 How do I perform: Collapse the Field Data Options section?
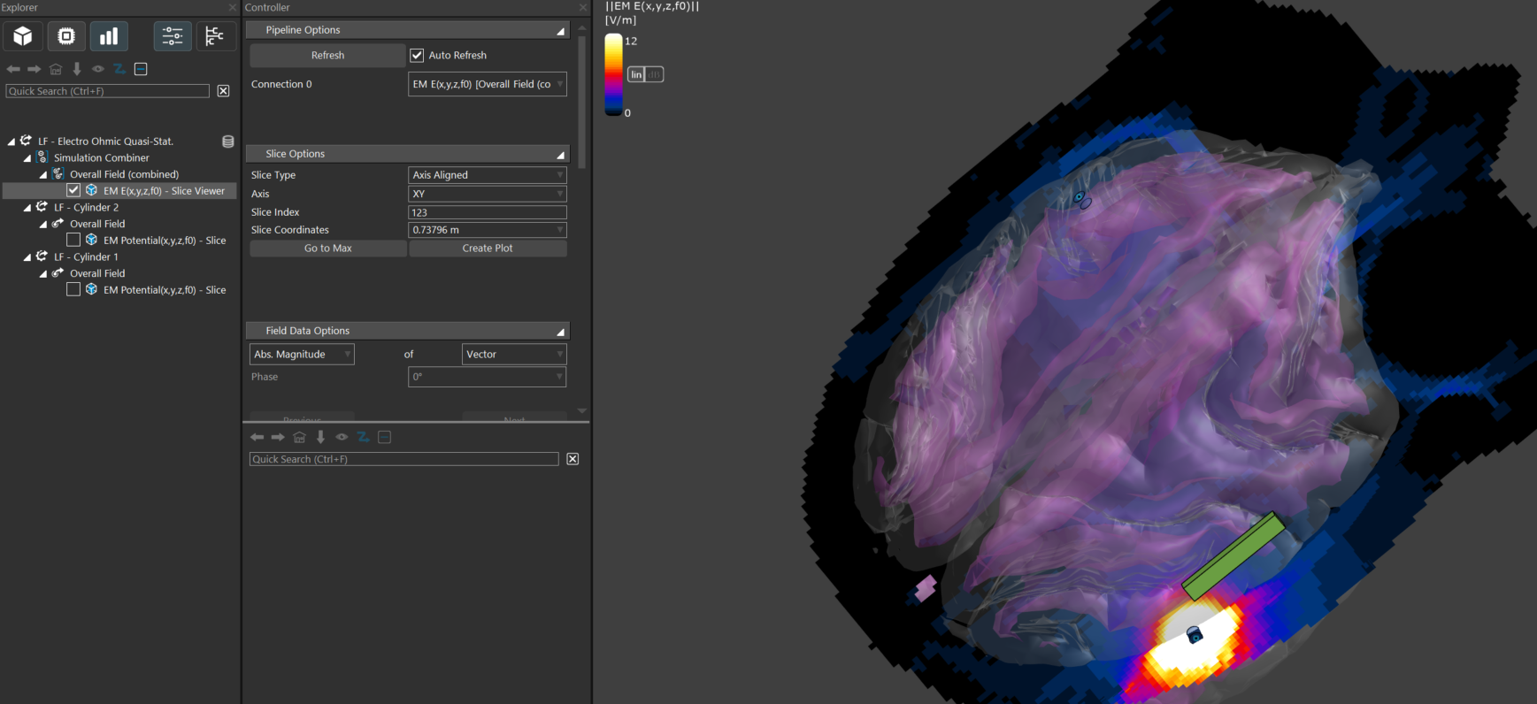click(x=560, y=332)
